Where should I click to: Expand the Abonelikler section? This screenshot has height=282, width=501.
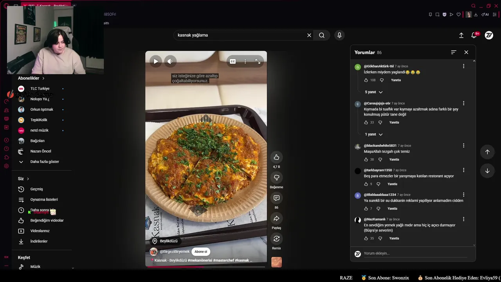(31, 78)
